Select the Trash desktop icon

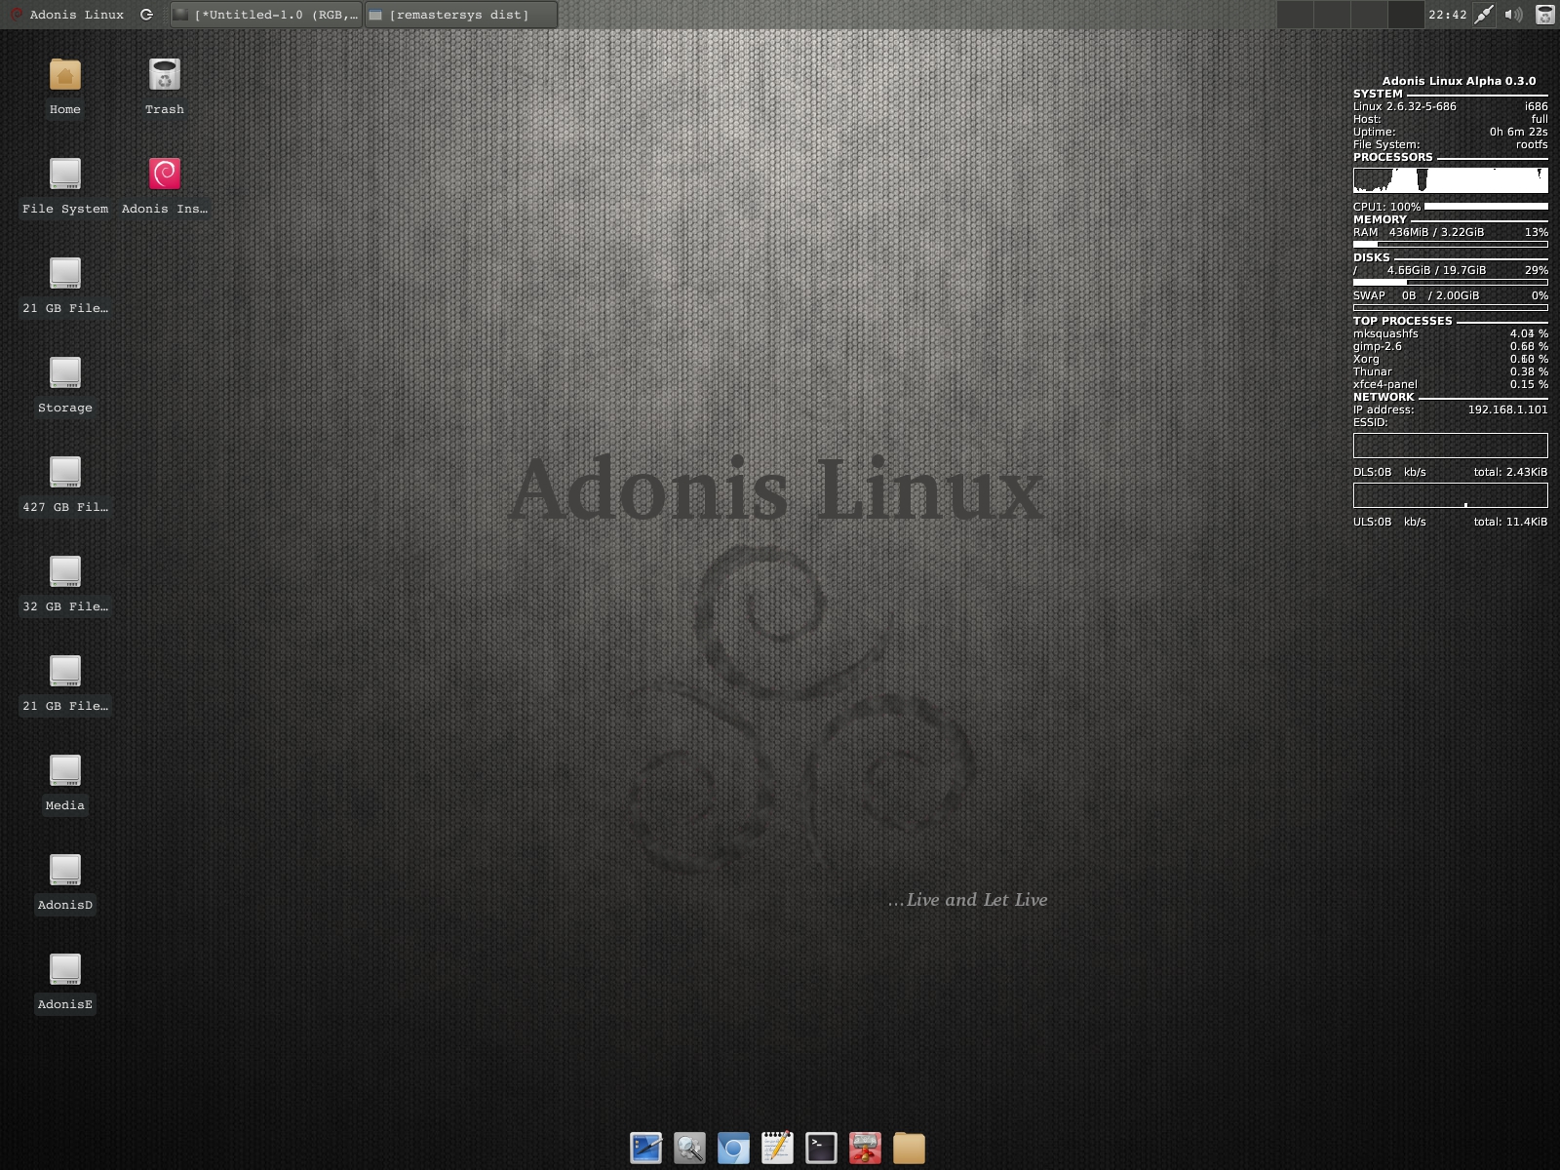coord(165,76)
